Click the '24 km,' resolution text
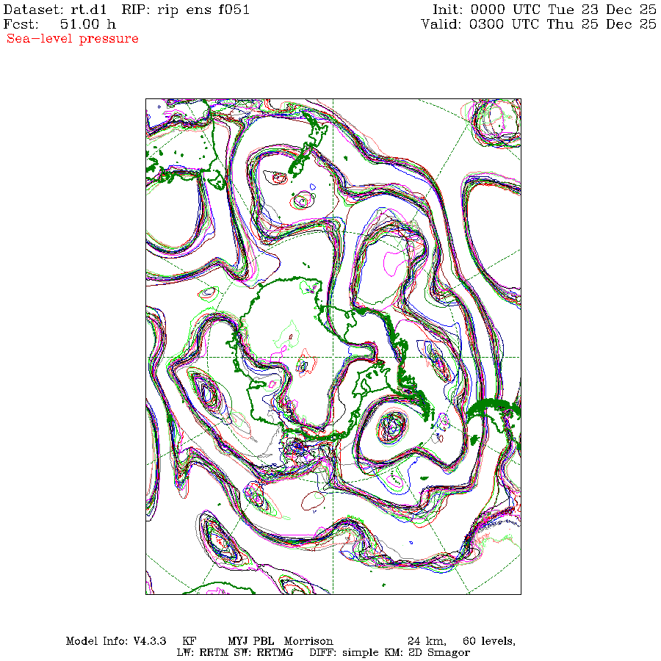This screenshot has height=661, width=661. click(x=427, y=641)
